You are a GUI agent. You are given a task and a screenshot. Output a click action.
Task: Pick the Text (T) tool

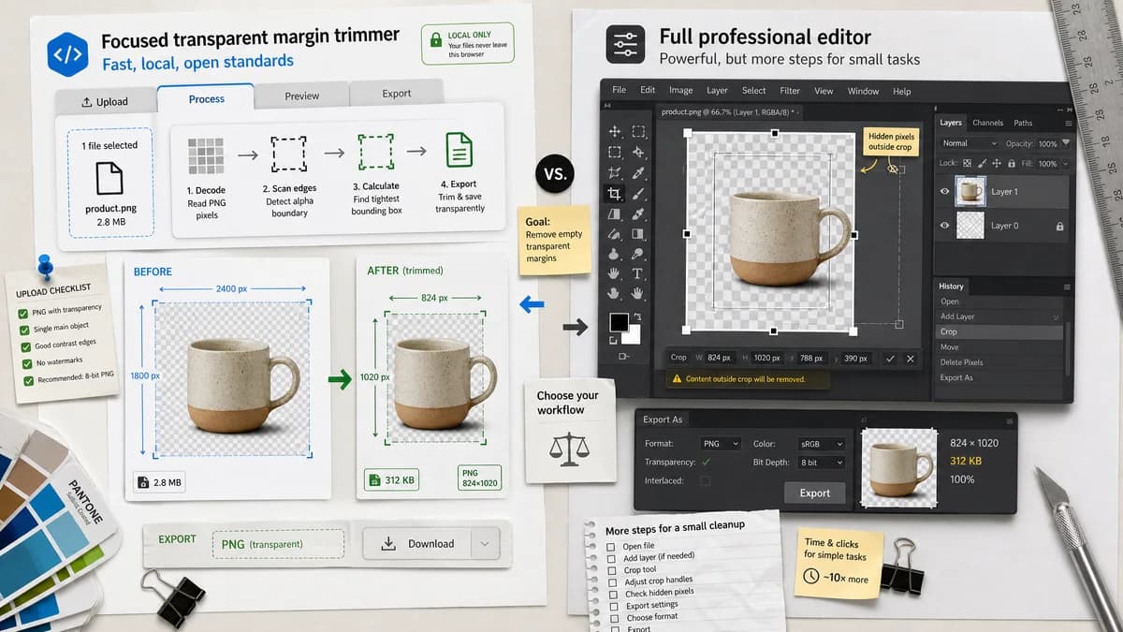638,273
